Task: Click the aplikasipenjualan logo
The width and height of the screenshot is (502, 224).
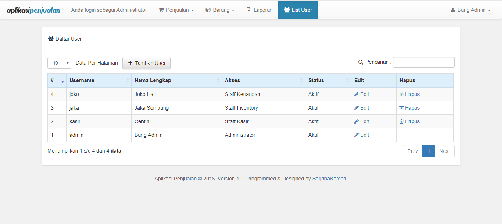Action: (33, 10)
